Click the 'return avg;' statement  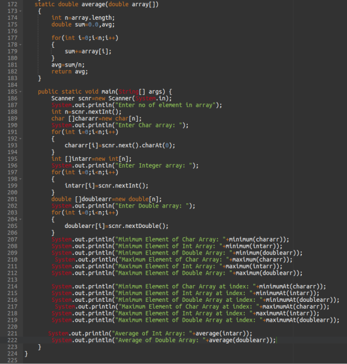(69, 71)
